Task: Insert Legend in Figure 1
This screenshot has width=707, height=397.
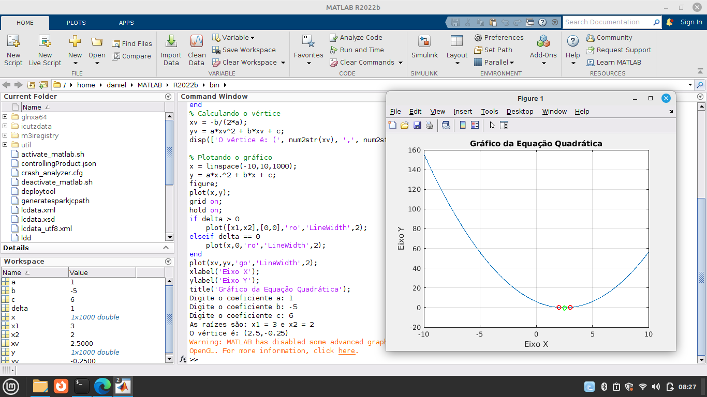Action: [x=475, y=125]
